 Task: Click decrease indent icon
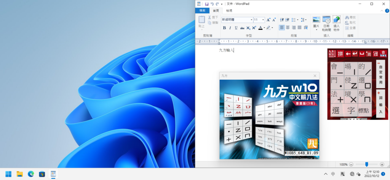[x=282, y=20]
